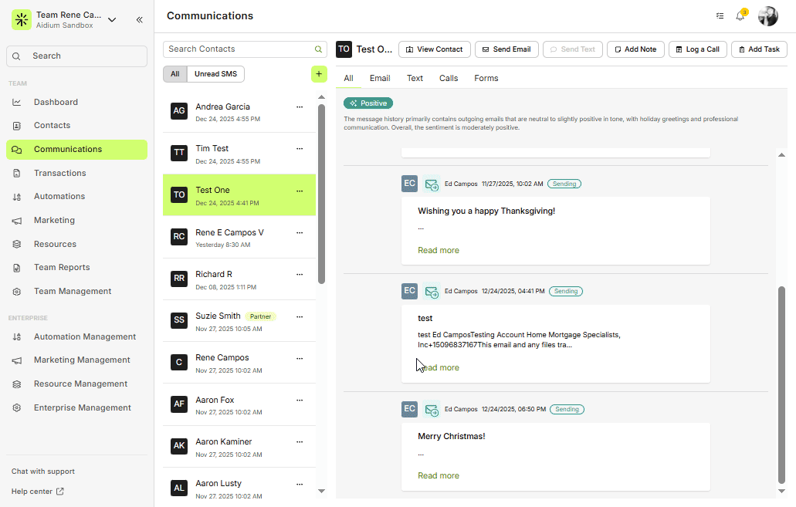Switch to the Calls tab
The width and height of the screenshot is (796, 507).
448,78
